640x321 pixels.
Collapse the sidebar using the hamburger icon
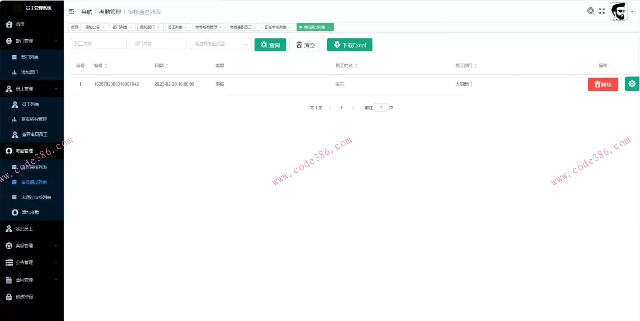pyautogui.click(x=71, y=12)
